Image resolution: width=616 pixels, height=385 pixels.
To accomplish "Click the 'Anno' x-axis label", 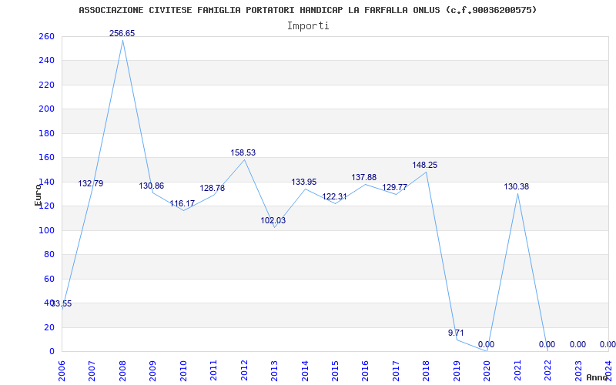I will pyautogui.click(x=598, y=377).
